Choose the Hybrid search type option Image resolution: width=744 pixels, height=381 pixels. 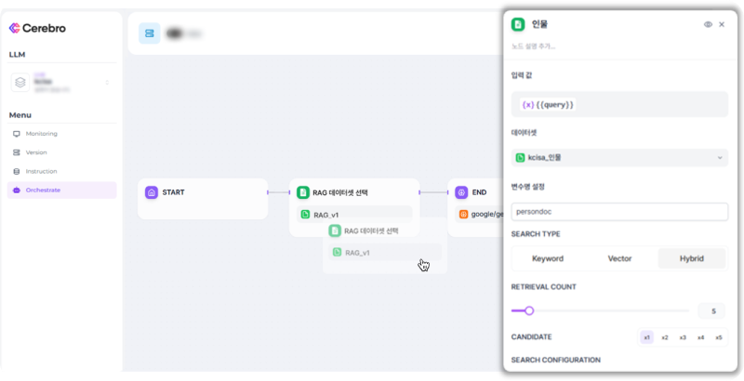click(691, 258)
